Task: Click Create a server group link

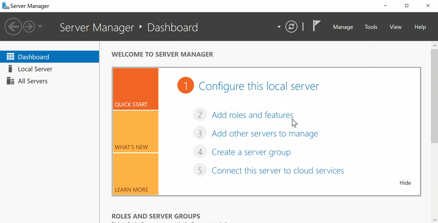Action: click(x=251, y=152)
